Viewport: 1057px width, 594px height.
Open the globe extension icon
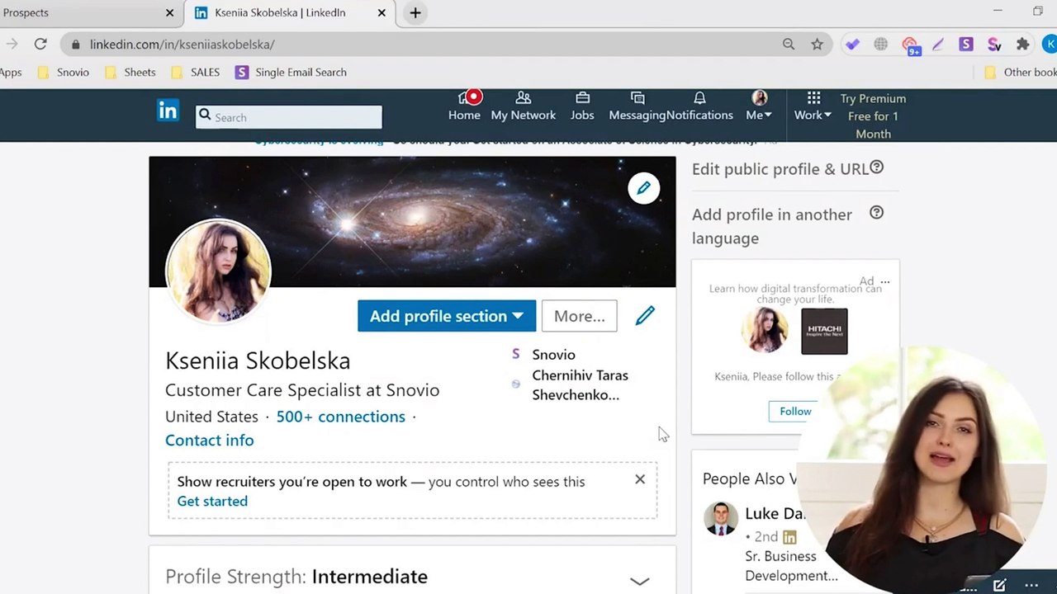881,45
